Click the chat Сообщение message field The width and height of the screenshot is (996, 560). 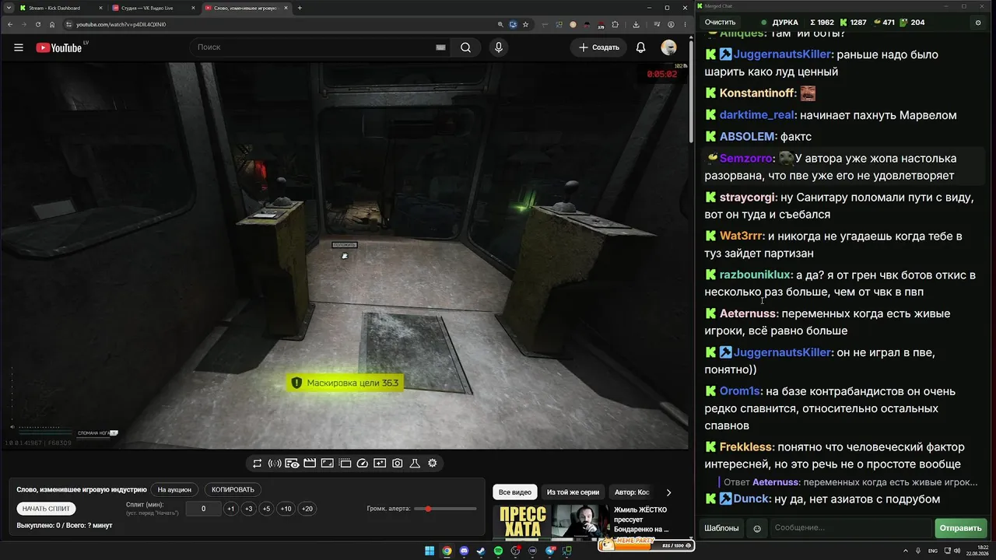point(850,528)
